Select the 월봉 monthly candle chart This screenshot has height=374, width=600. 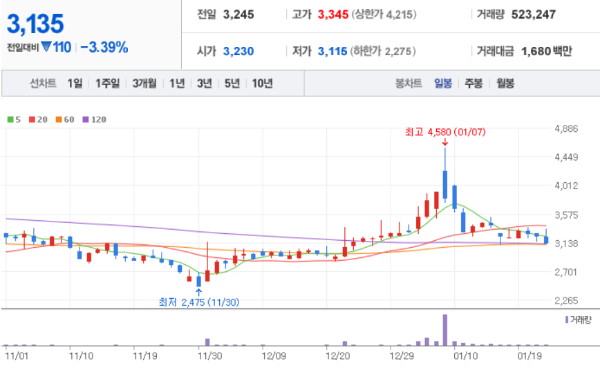tap(505, 83)
